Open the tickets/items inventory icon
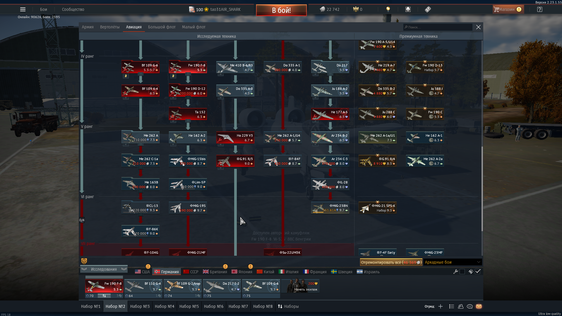The image size is (562, 316). (428, 9)
